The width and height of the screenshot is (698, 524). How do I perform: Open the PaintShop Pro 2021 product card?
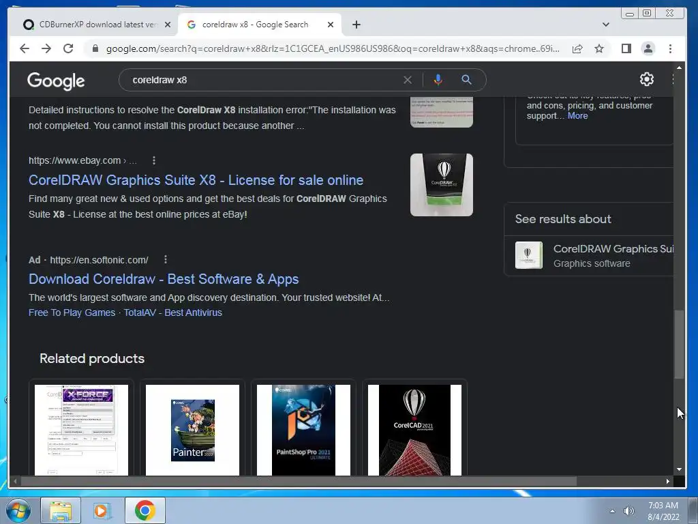click(303, 427)
